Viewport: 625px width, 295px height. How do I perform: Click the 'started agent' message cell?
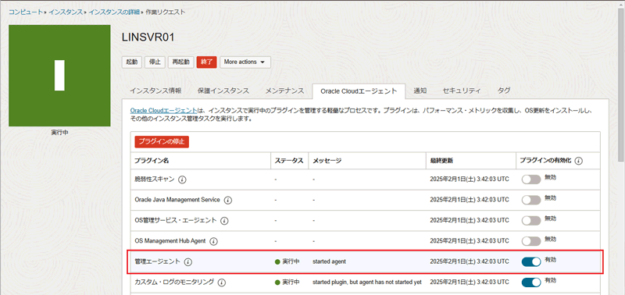coord(329,261)
